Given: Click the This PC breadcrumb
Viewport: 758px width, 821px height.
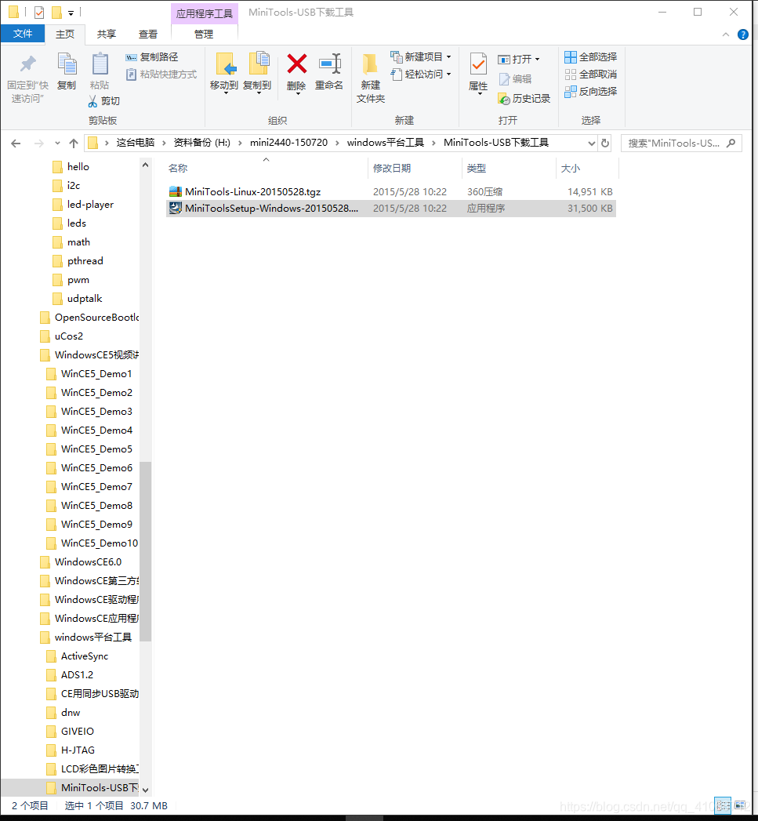Looking at the screenshot, I should 135,143.
